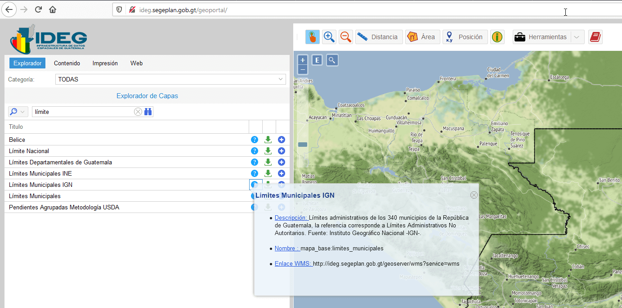
Task: Click the layer search text field
Action: [x=83, y=112]
